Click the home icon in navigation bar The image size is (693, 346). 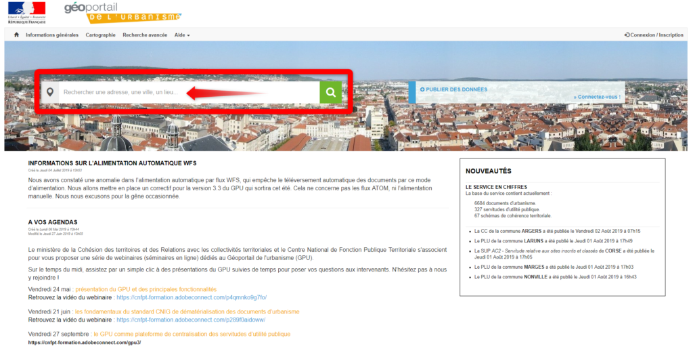16,35
